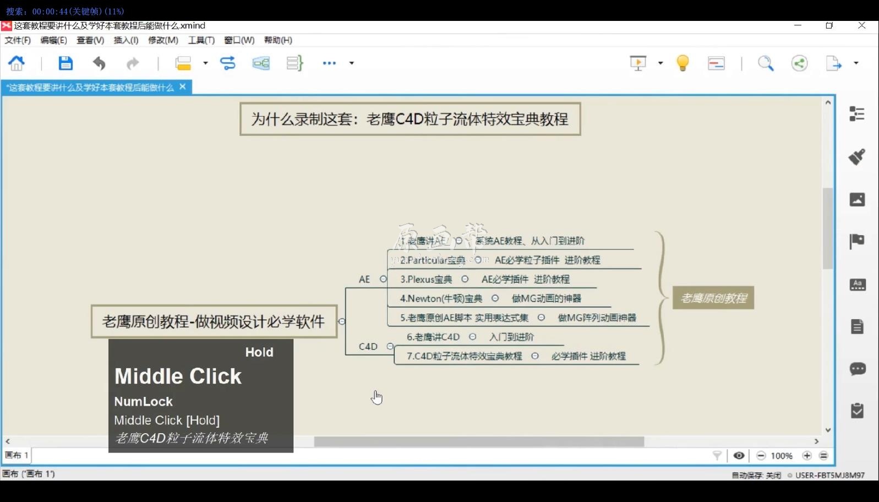This screenshot has height=502, width=879.
Task: Open the export dropdown arrow
Action: 856,63
